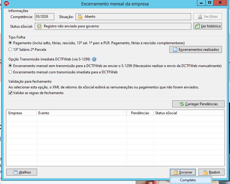Select the Pagamento payroll type radio
This screenshot has height=184, width=230.
pyautogui.click(x=10, y=43)
